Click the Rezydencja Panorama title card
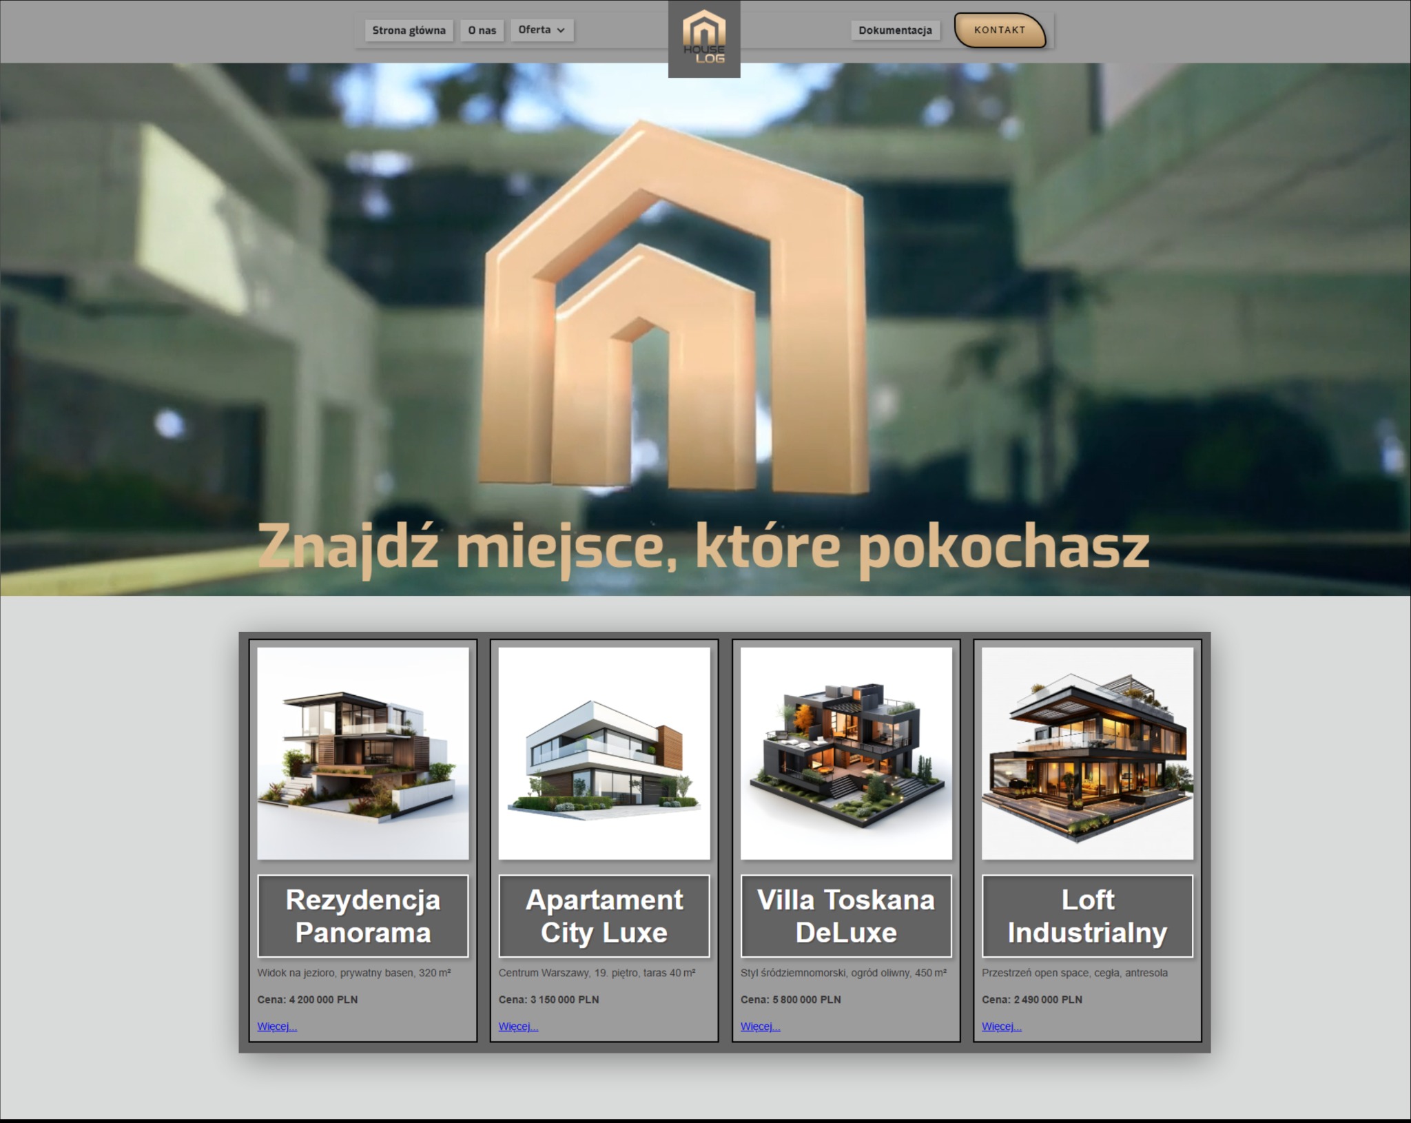Viewport: 1411px width, 1123px height. 363,916
